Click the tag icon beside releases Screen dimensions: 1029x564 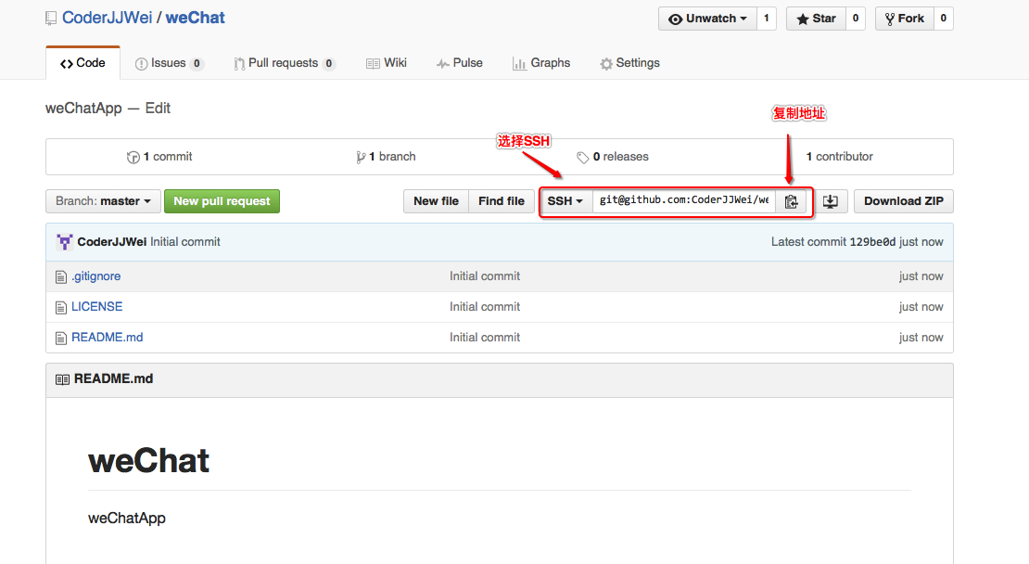pyautogui.click(x=583, y=157)
